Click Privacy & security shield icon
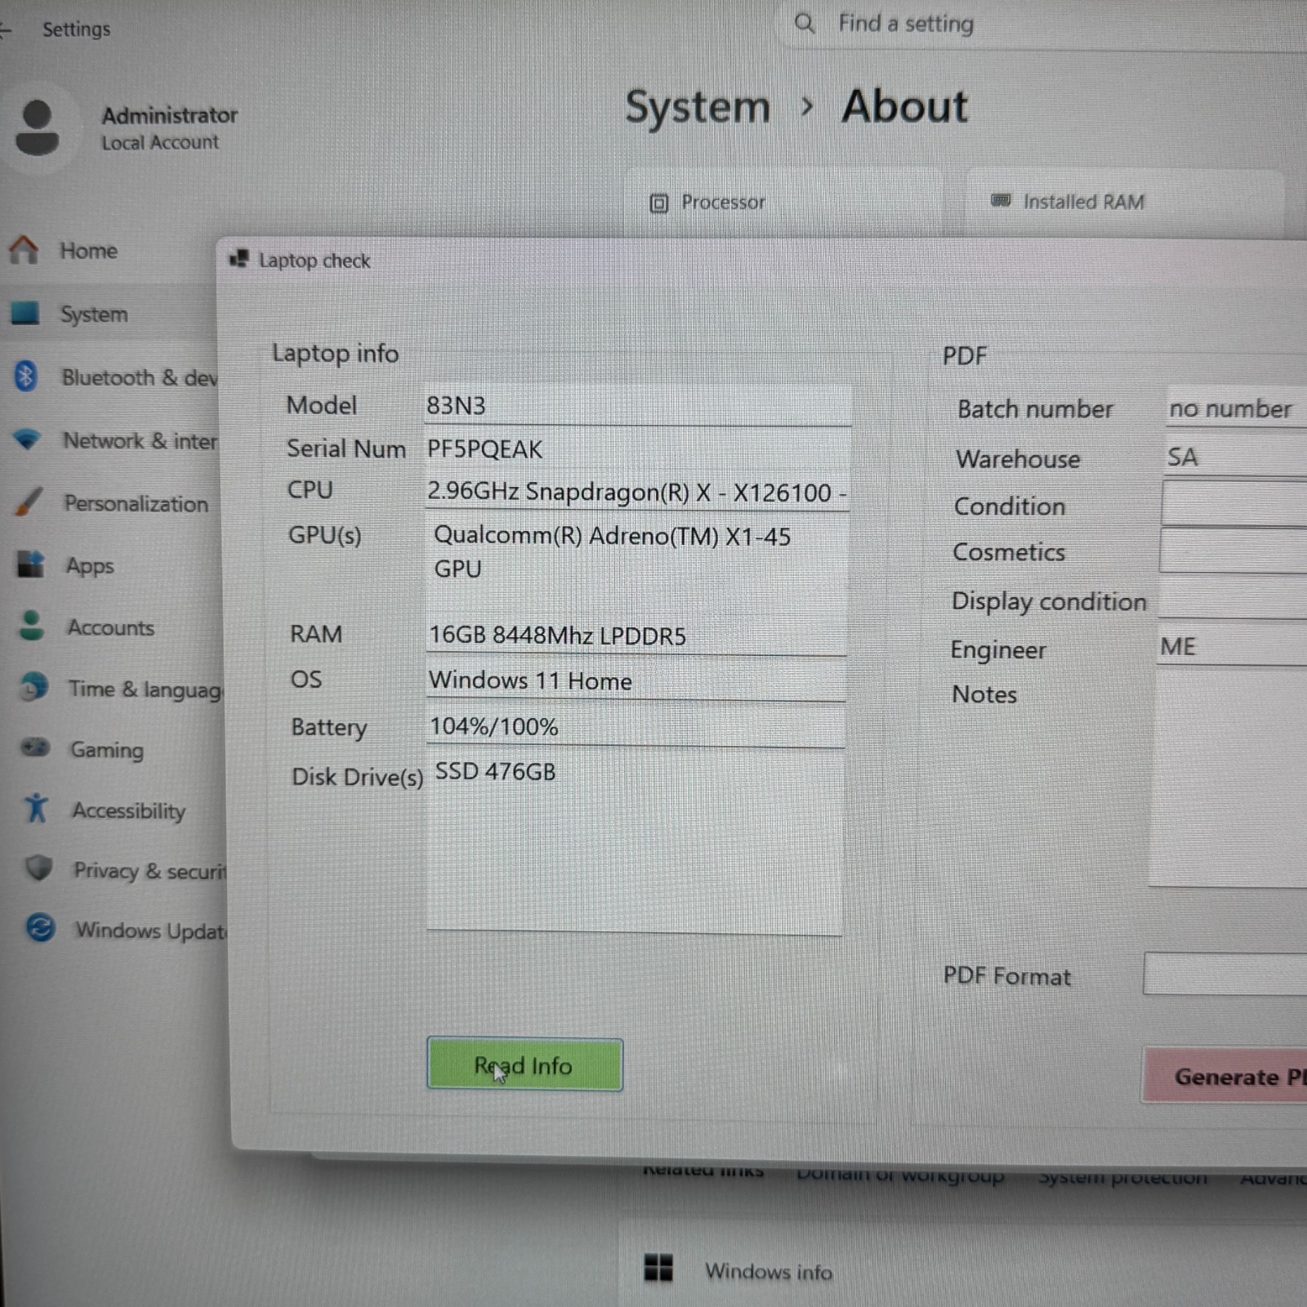This screenshot has height=1307, width=1307. tap(38, 868)
